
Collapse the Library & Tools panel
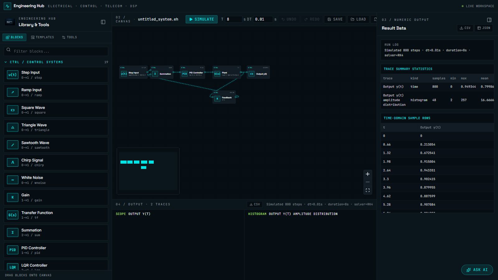(x=103, y=22)
